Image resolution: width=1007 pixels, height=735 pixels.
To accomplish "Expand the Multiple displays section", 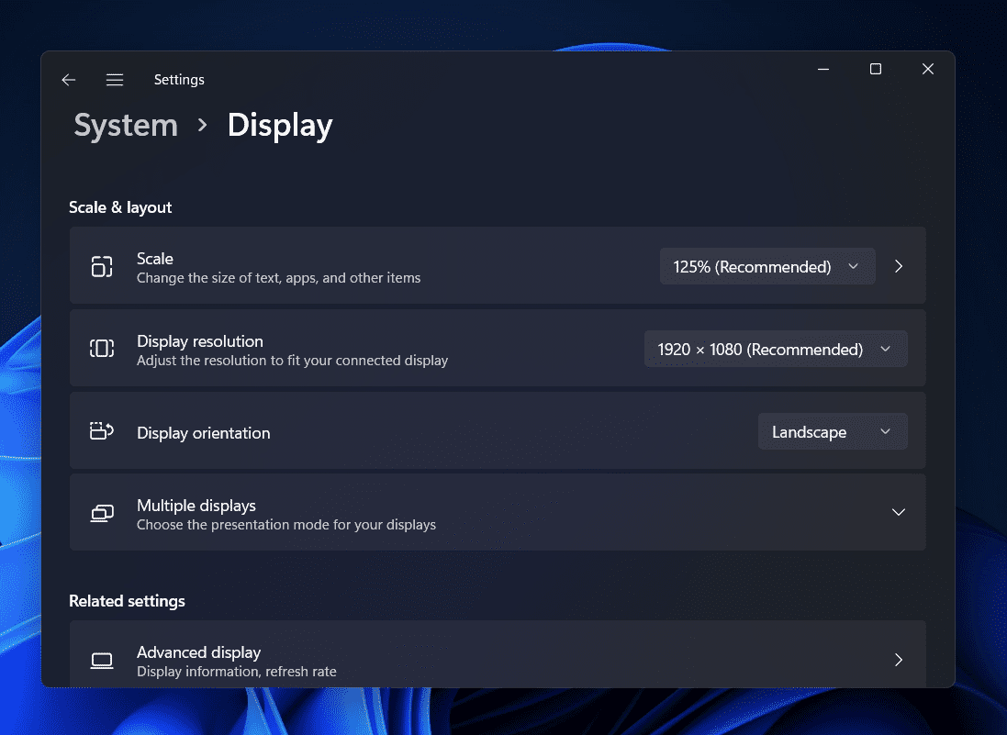I will point(898,513).
